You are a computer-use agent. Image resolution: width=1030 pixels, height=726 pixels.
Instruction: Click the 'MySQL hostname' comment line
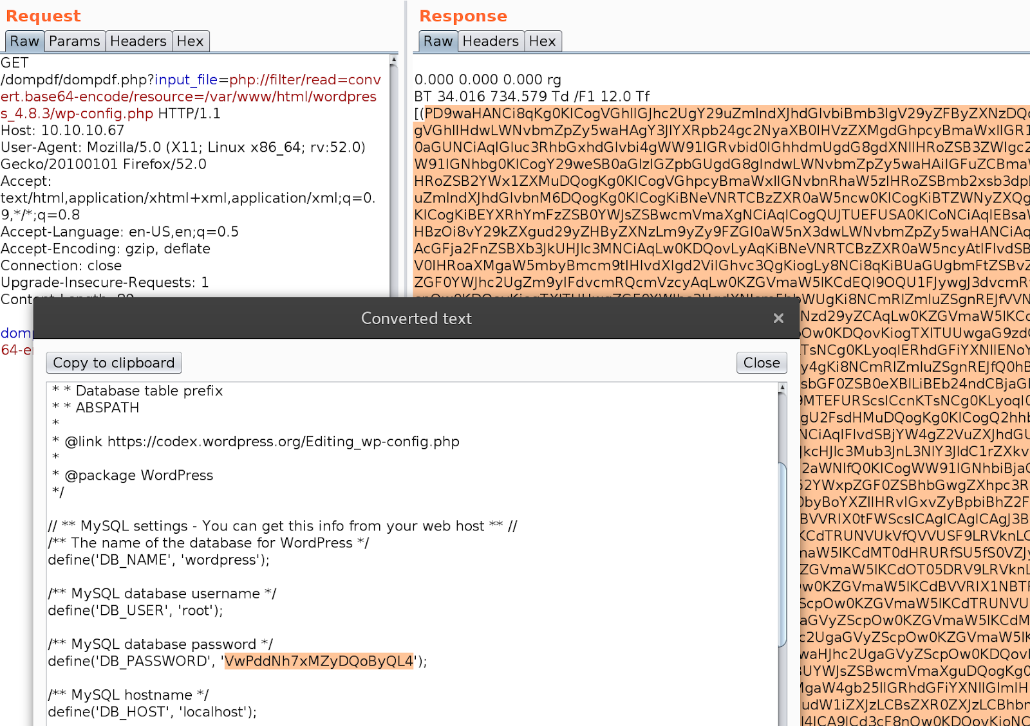[128, 695]
